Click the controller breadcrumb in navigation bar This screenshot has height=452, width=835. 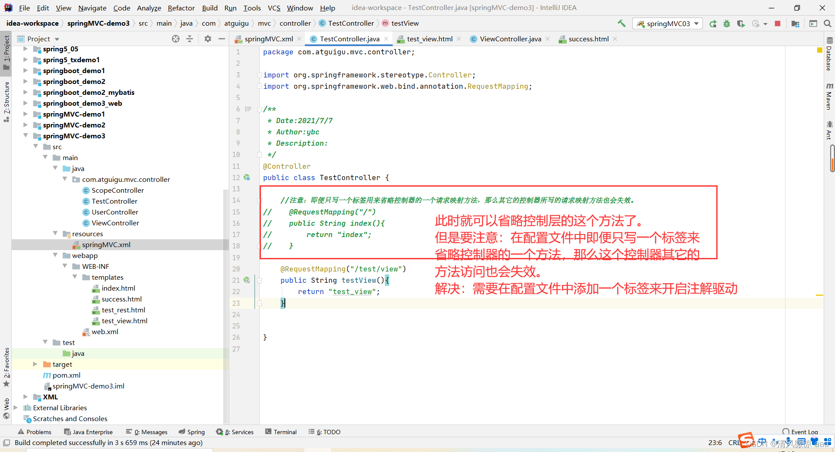point(295,23)
